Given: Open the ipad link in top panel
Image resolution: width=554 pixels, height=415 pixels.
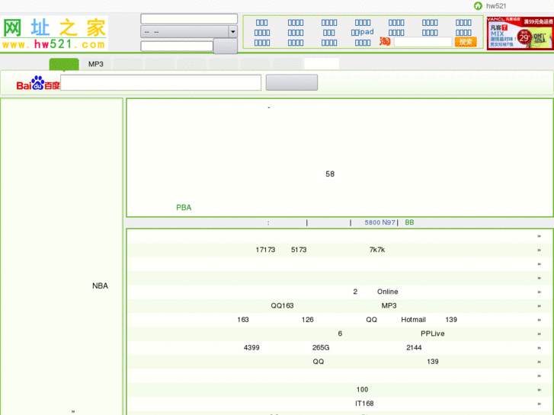Looking at the screenshot, I should [363, 33].
